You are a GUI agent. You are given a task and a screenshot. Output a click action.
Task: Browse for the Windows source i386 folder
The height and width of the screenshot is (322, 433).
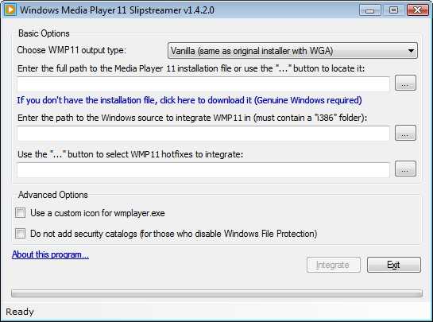405,133
